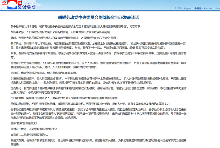The width and height of the screenshot is (220, 148).
Task: Switch language to Русский
Action: [x=208, y=8]
